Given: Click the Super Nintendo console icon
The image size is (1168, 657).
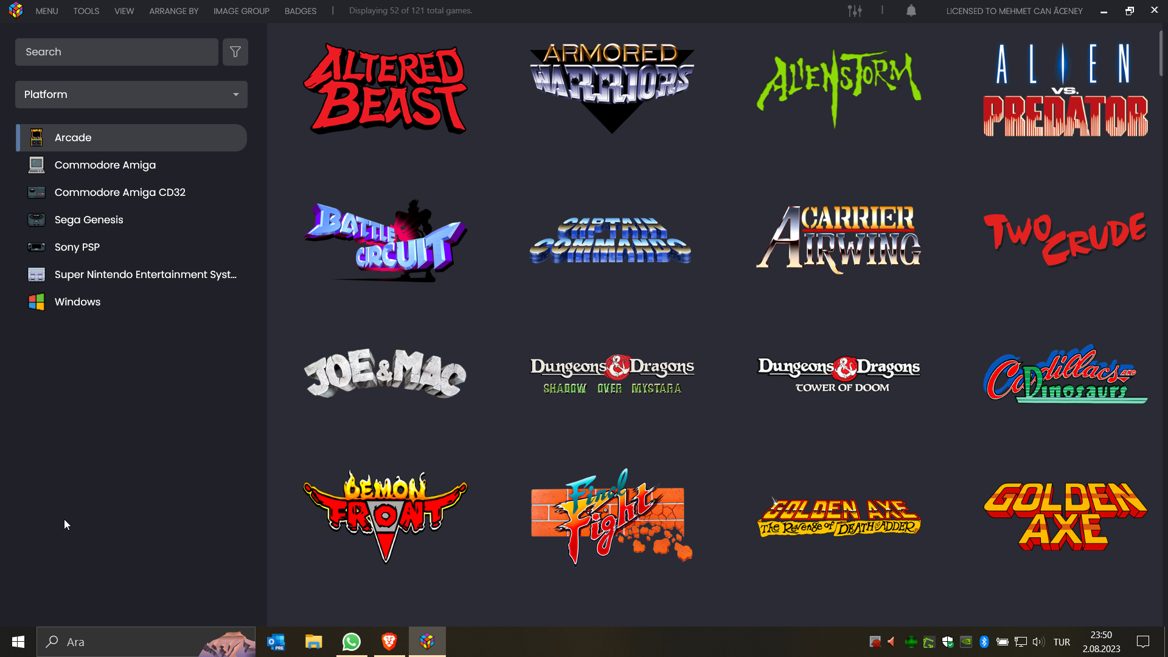Looking at the screenshot, I should 36,274.
